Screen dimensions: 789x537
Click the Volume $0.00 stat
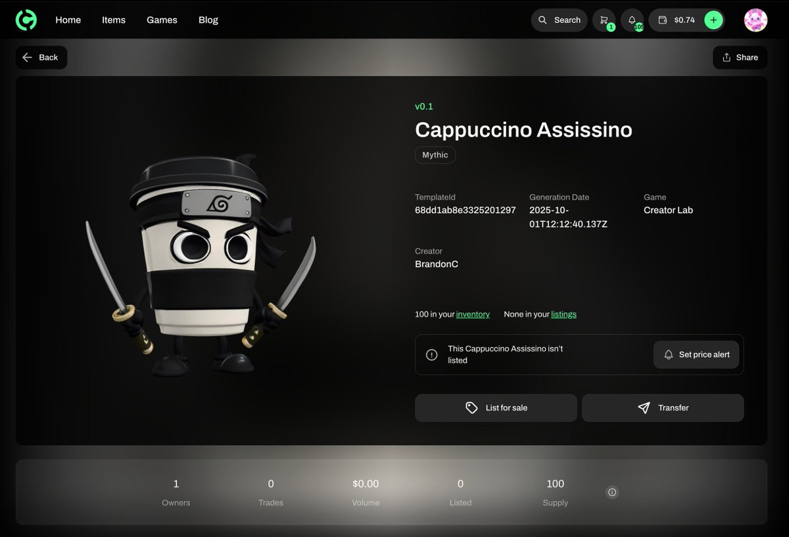tap(366, 492)
